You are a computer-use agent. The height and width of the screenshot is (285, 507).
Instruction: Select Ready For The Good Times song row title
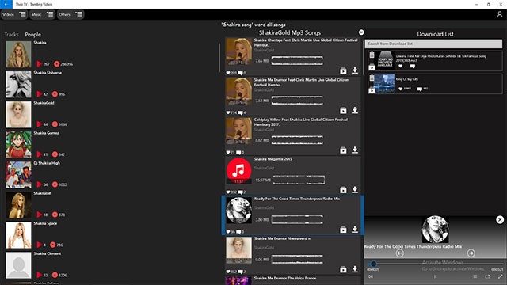[x=297, y=199]
